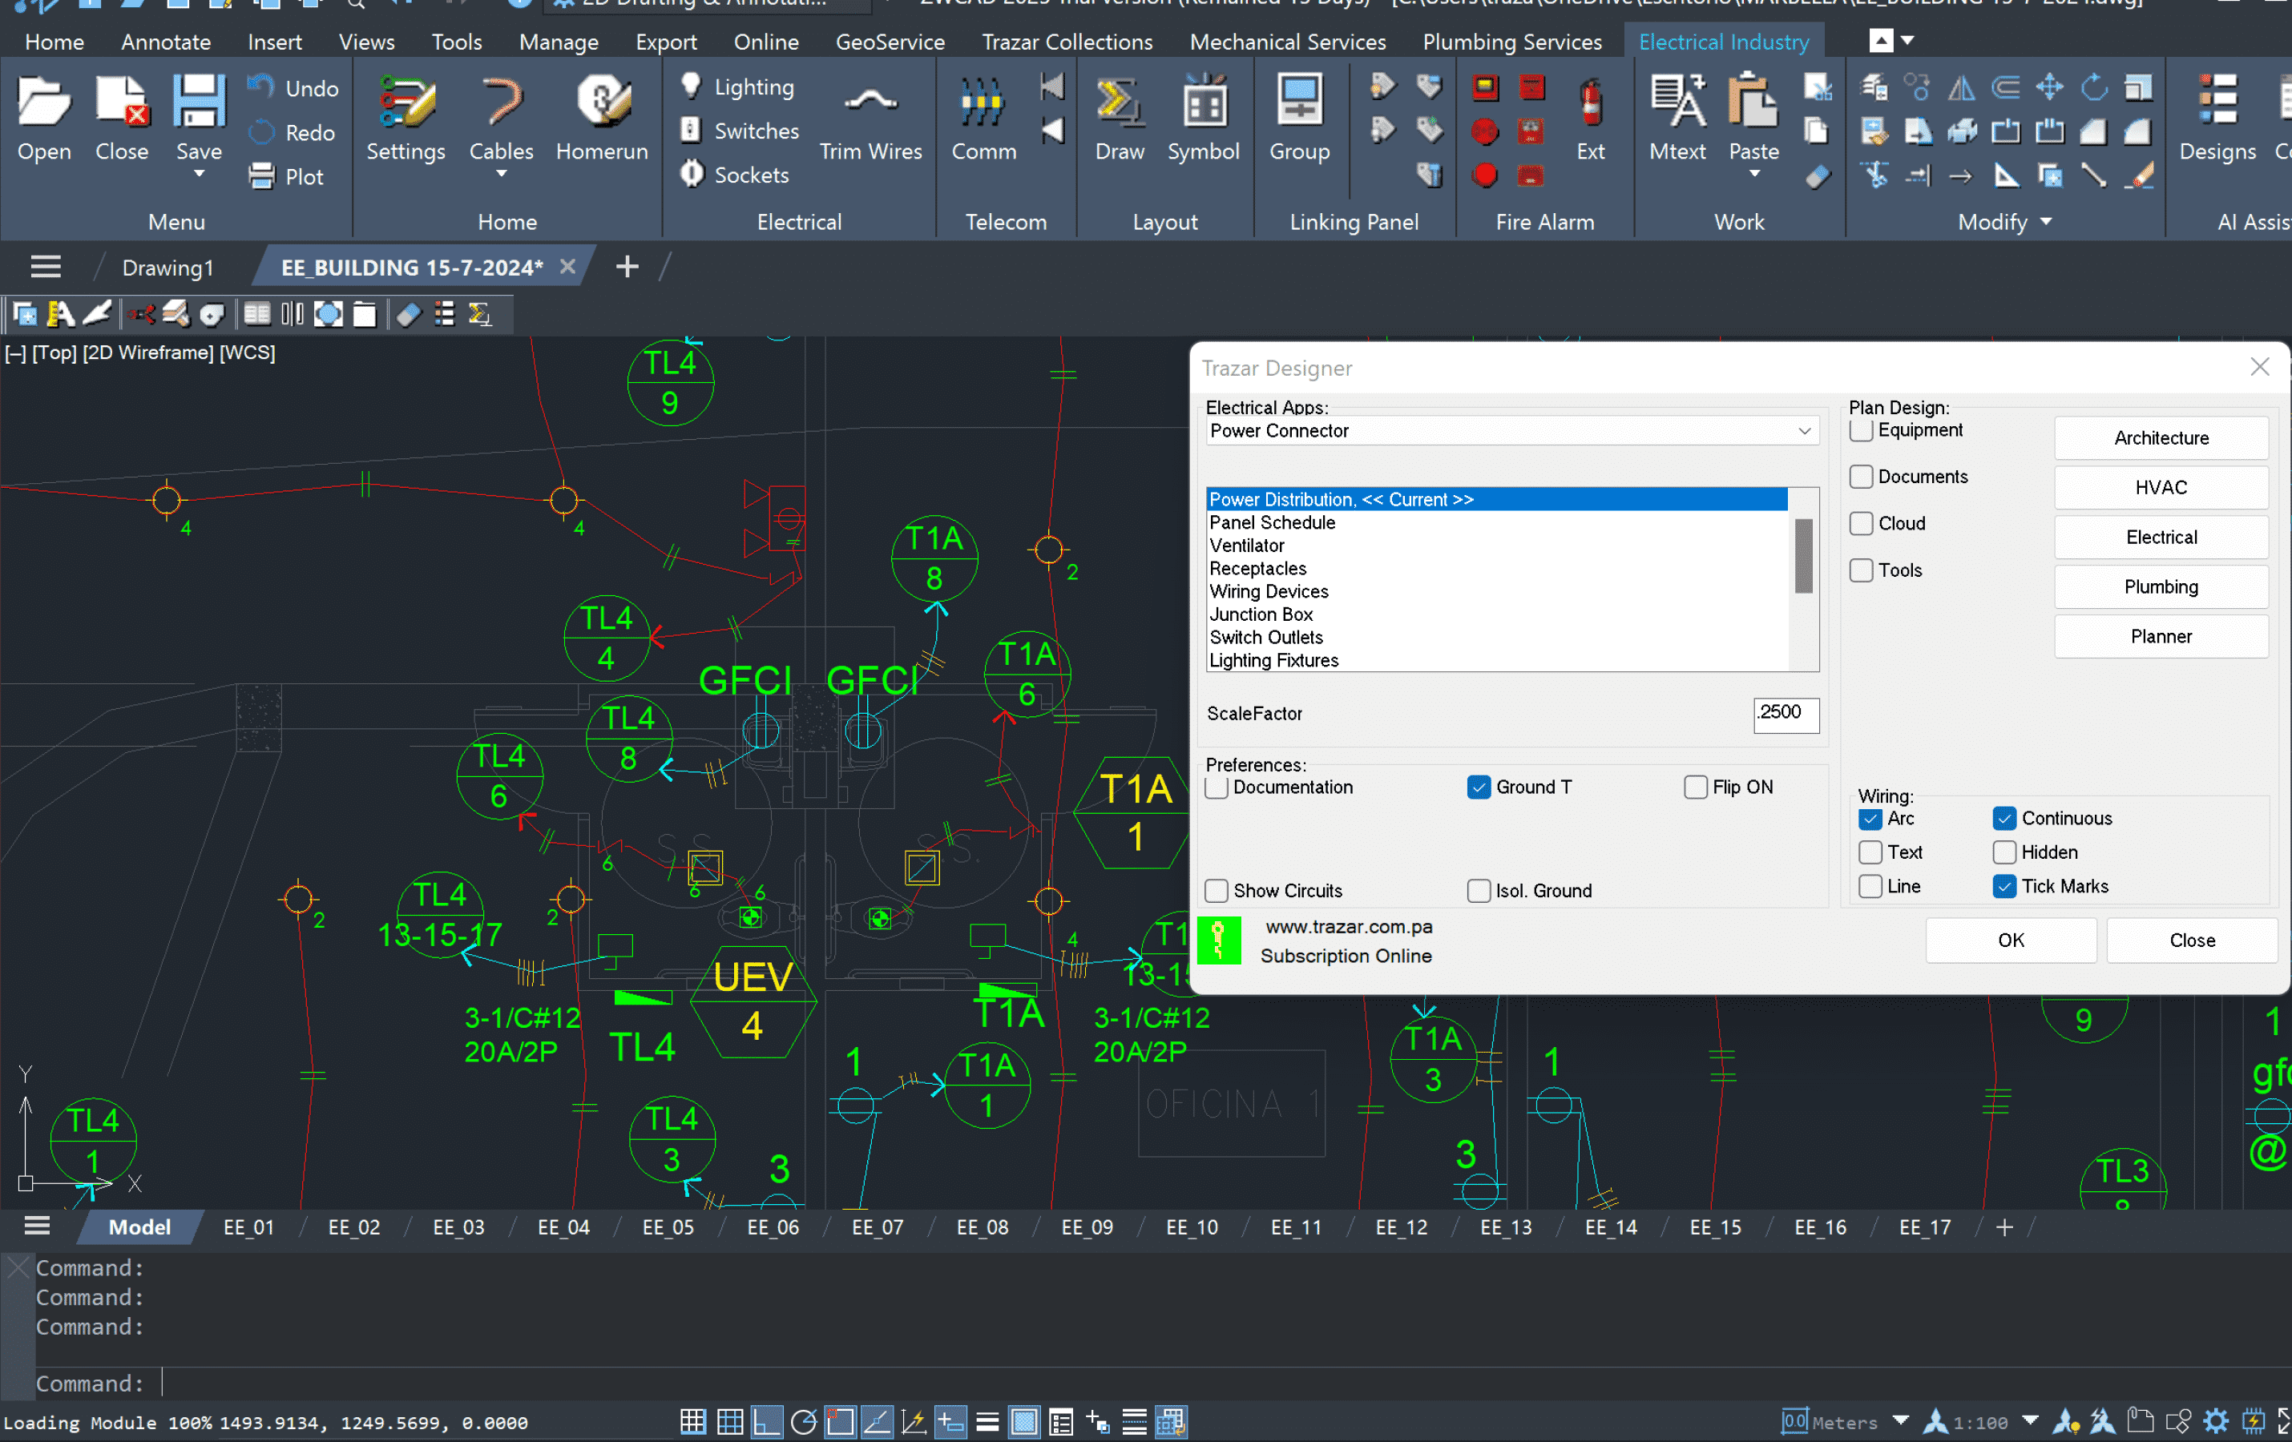Viewport: 2292px width, 1442px height.
Task: Open the Settings tool in Home panel
Action: tap(406, 119)
